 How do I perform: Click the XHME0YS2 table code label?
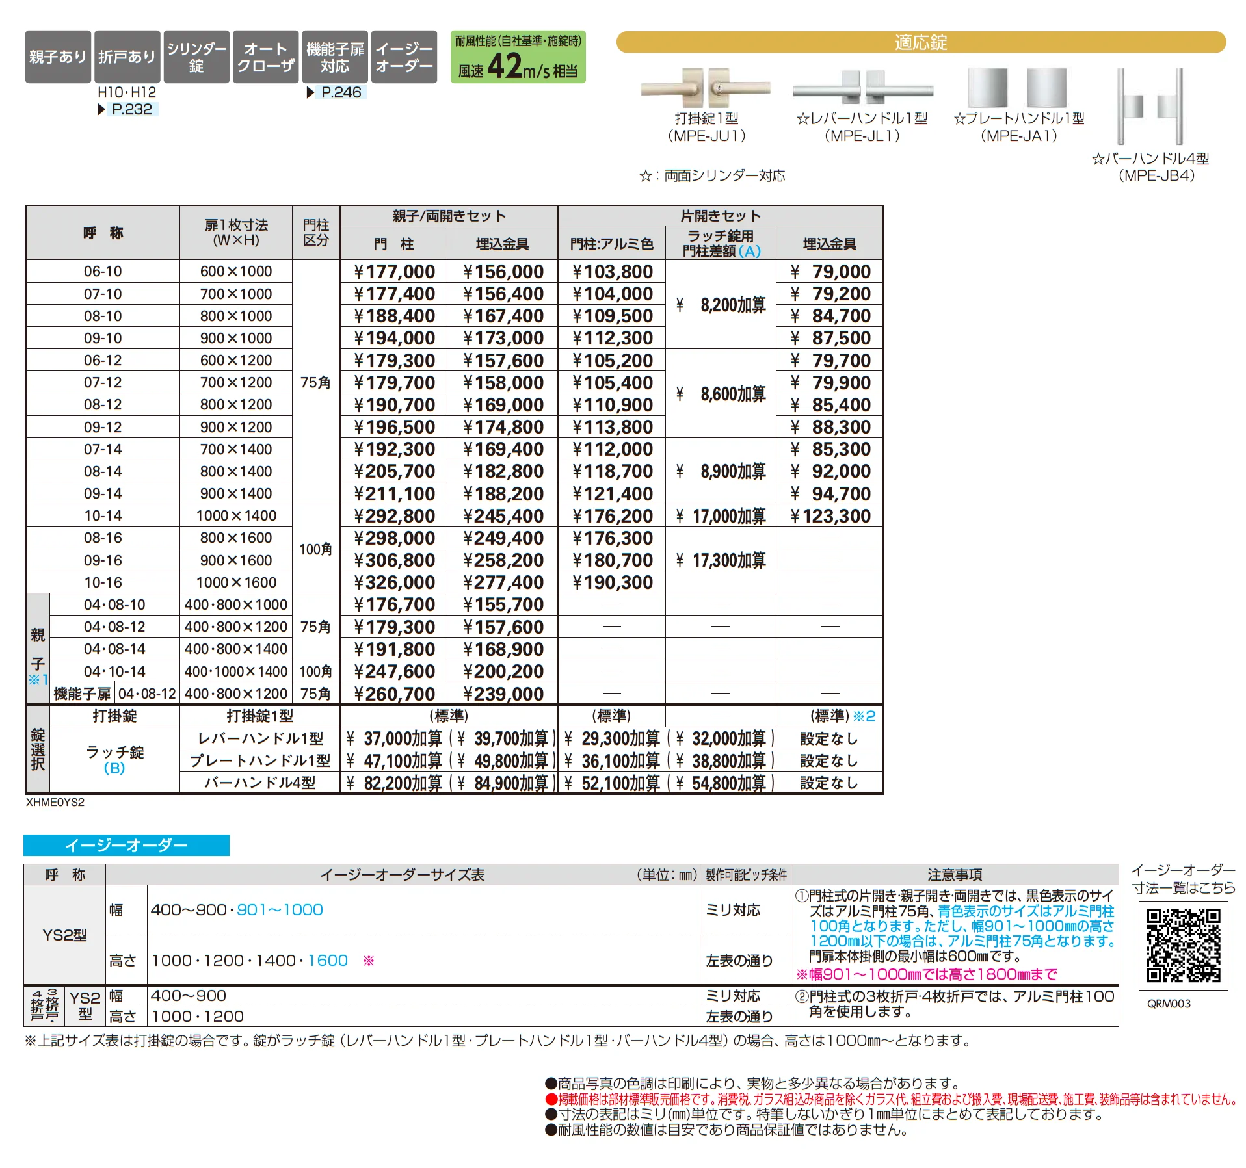tap(55, 802)
